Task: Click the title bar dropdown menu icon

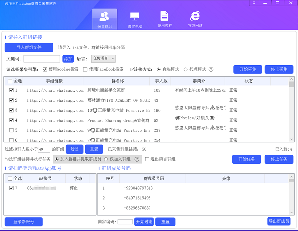Action: click(x=254, y=3)
